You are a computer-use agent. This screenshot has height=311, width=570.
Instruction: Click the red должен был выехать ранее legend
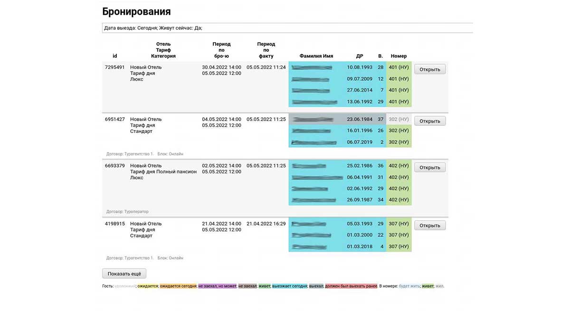(x=351, y=286)
